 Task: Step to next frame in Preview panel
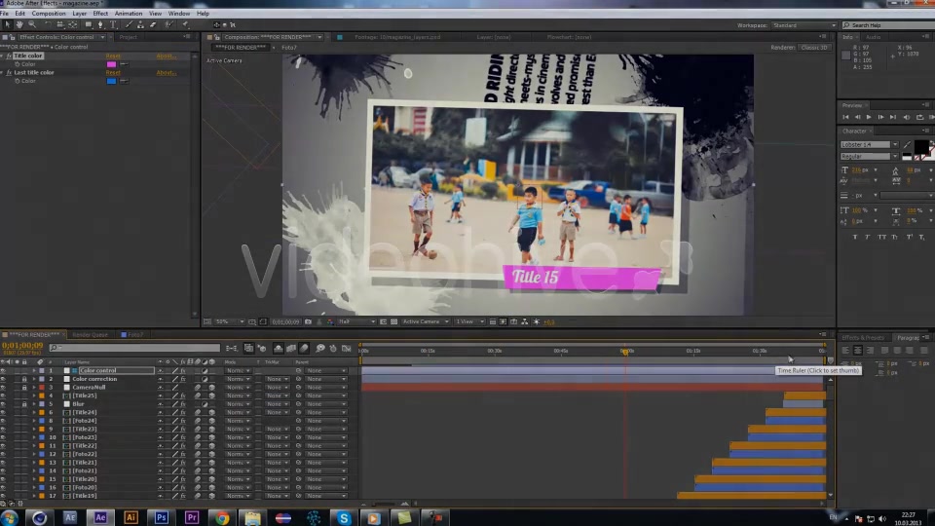pos(880,117)
